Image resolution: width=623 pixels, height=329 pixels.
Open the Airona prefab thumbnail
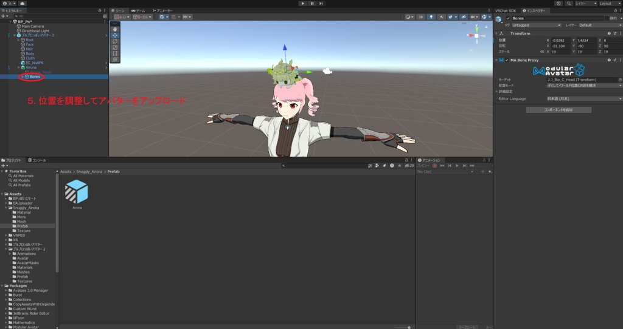77,191
